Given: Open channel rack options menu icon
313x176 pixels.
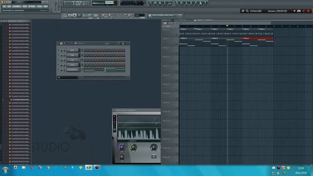Looking at the screenshot, I should click(59, 44).
